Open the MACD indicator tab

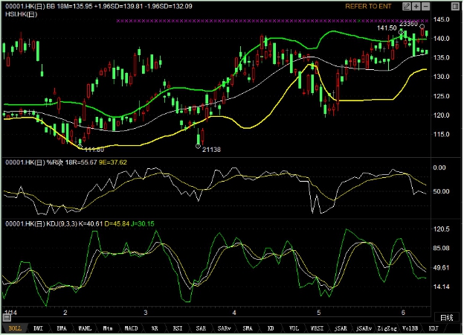pos(131,328)
